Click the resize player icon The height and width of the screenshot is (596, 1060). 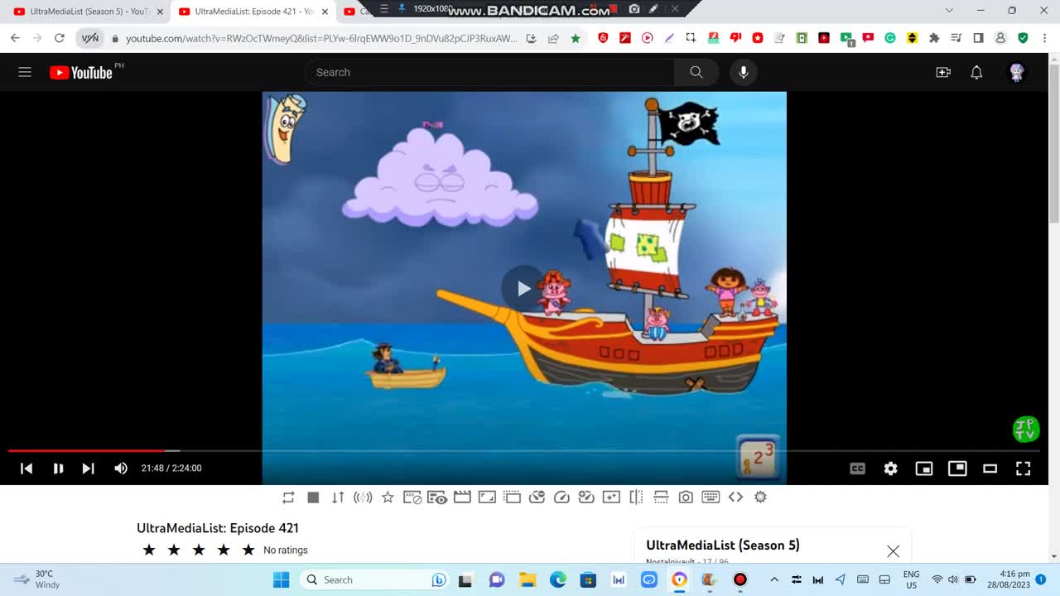[x=487, y=497]
